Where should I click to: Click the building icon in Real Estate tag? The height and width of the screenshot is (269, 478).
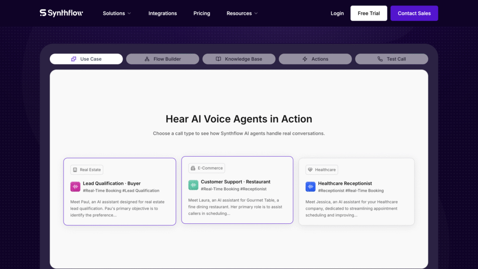point(75,170)
